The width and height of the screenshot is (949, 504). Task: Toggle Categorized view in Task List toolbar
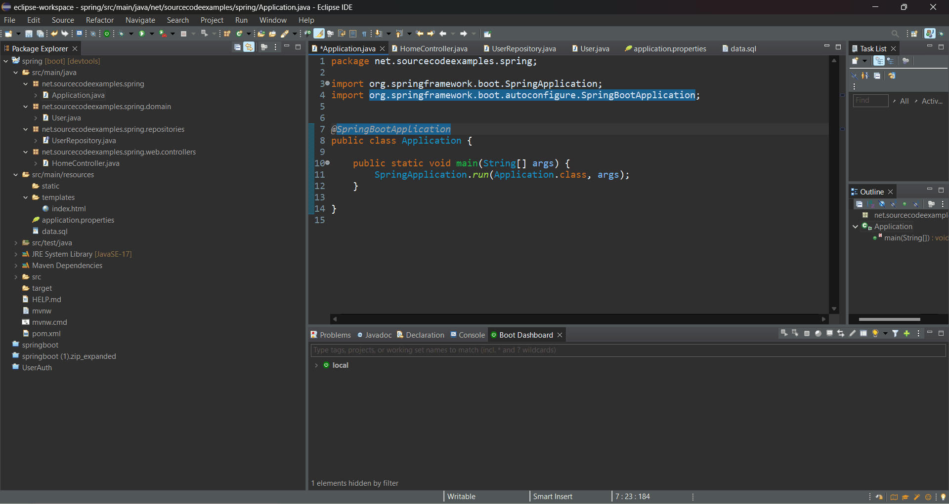pyautogui.click(x=879, y=61)
